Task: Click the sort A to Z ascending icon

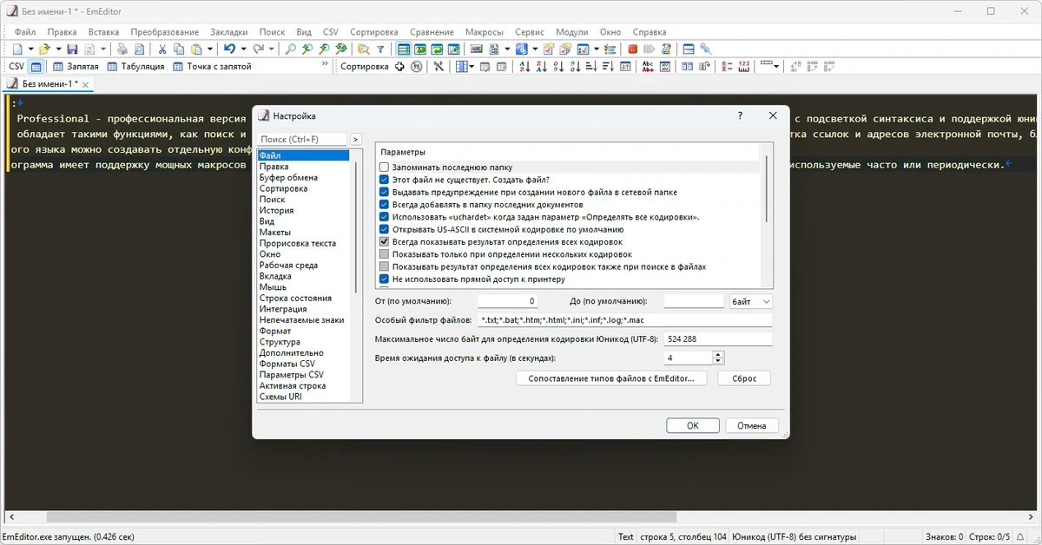Action: (x=524, y=67)
